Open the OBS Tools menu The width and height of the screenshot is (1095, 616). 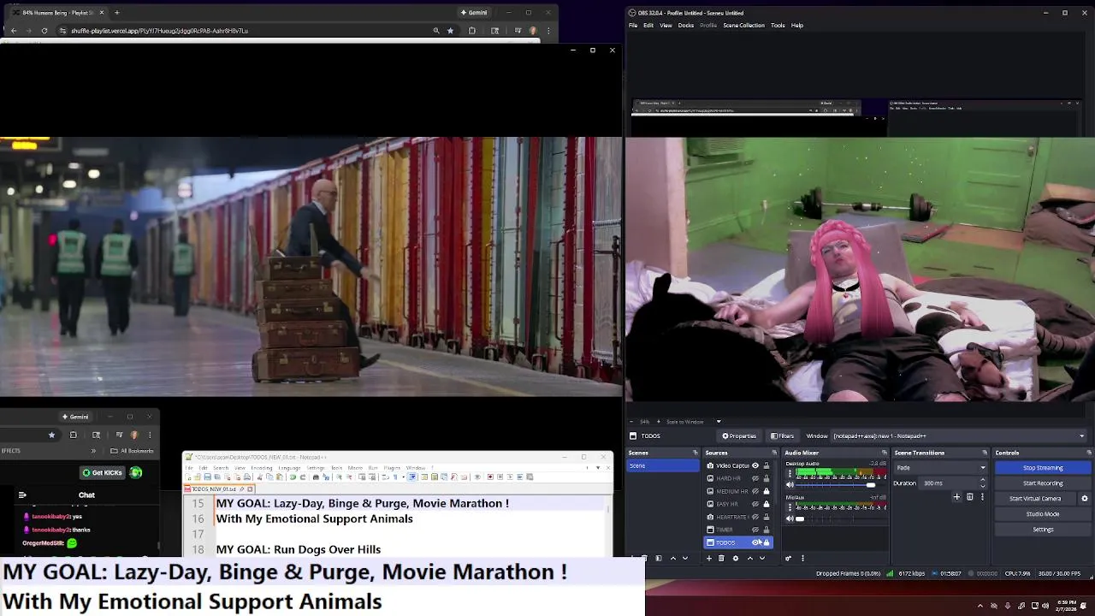coord(778,25)
